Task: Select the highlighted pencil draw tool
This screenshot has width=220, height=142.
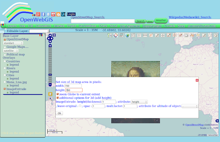Action: tap(169, 35)
